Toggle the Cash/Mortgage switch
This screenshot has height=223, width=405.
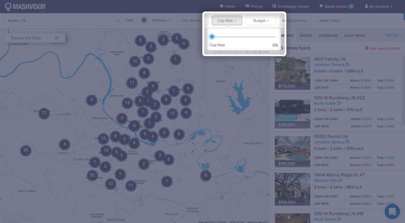coord(143,21)
